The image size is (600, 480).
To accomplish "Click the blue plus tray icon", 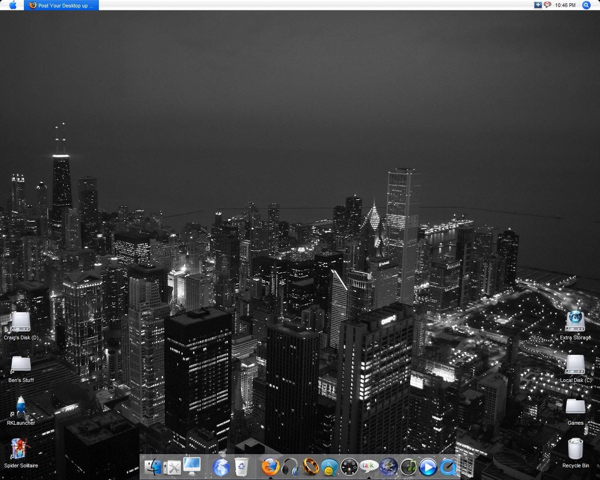I will [x=538, y=5].
